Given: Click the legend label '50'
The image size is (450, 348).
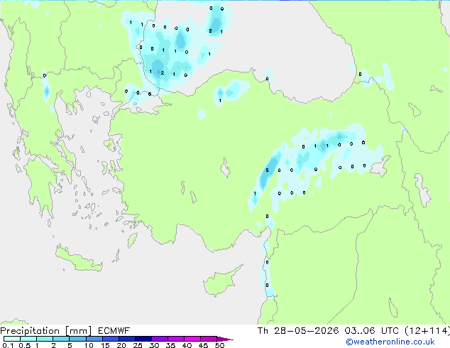Looking at the screenshot, I should tap(219, 345).
